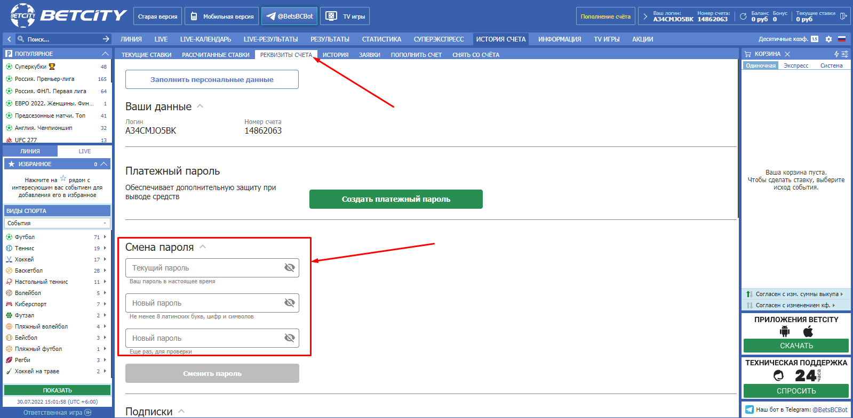Click the logout icon in account bar
This screenshot has width=853, height=418.
click(x=843, y=16)
